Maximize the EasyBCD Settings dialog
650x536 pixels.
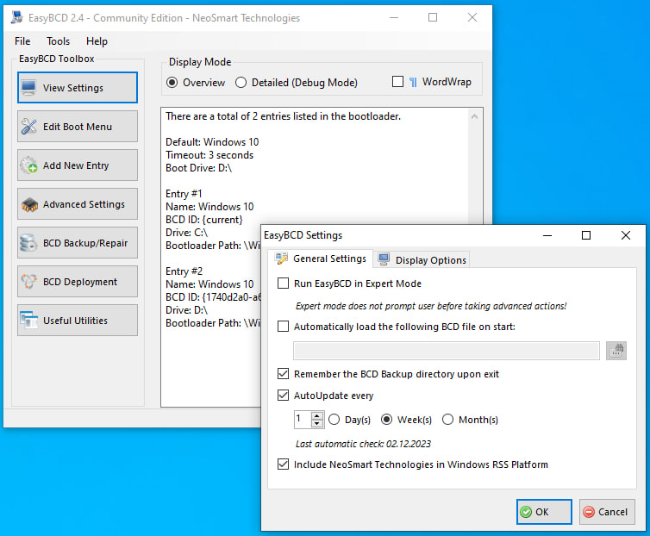[586, 235]
